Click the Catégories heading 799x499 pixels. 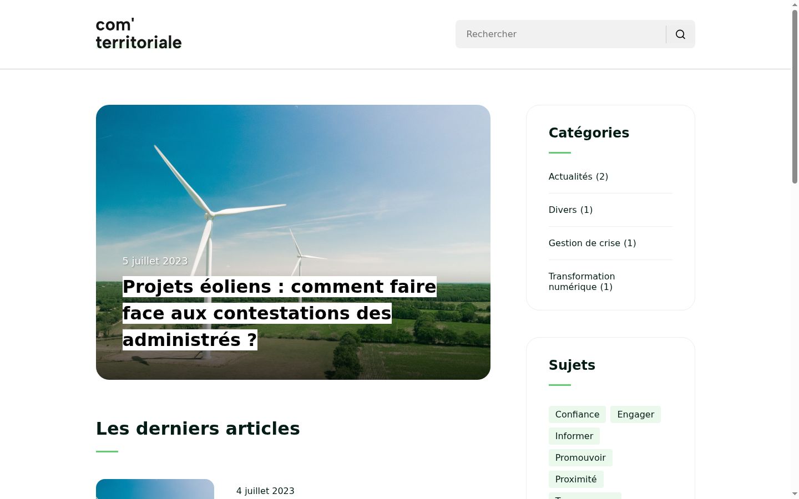589,133
